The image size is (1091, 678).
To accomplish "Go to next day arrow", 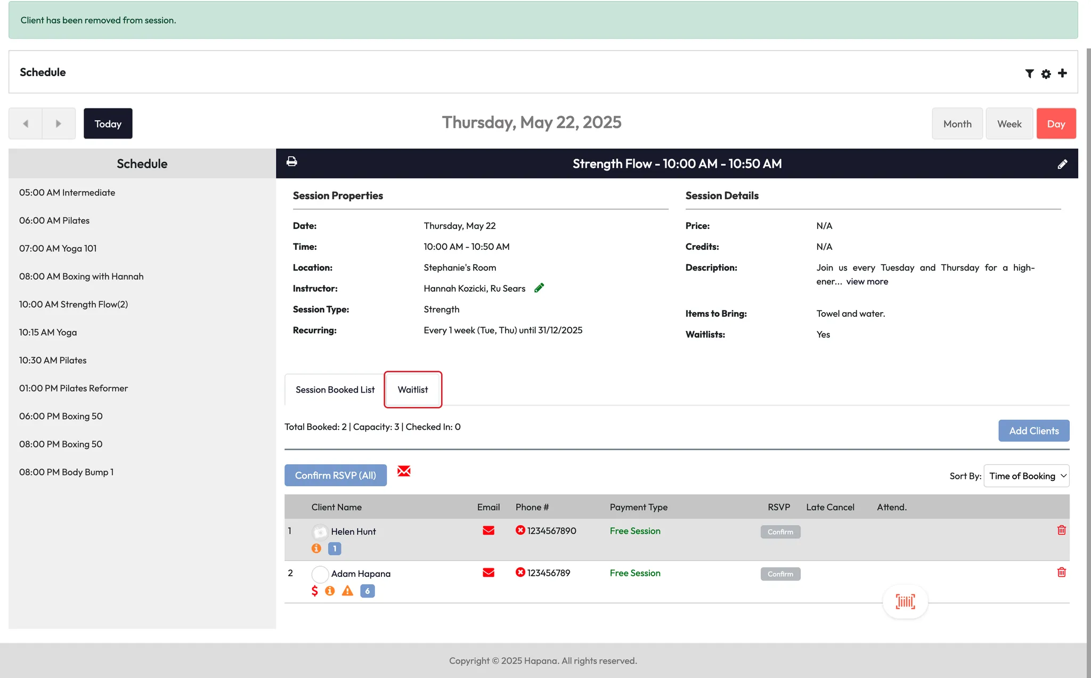I will [59, 124].
